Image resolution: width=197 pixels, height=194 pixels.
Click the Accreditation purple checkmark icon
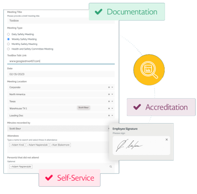point(137,107)
